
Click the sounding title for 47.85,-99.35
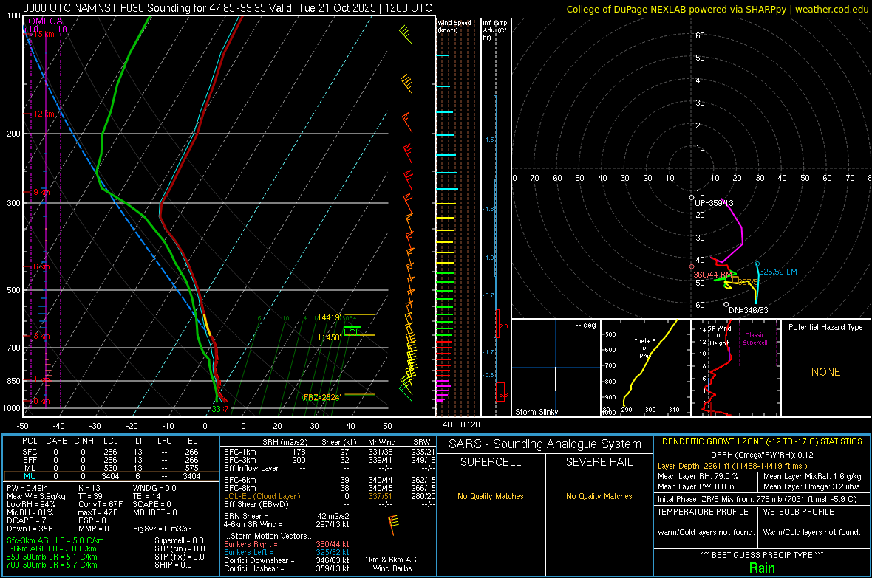(228, 8)
